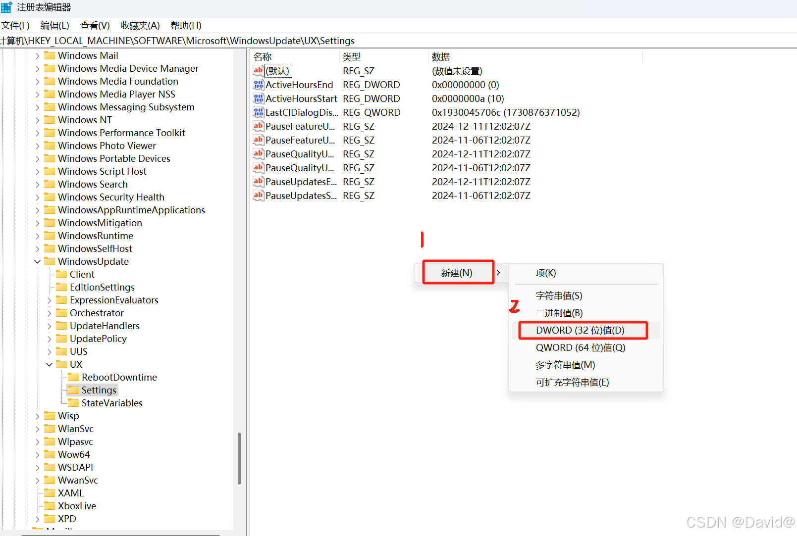Click the 类型 column header
Viewport: 797px width, 536px height.
(384, 57)
